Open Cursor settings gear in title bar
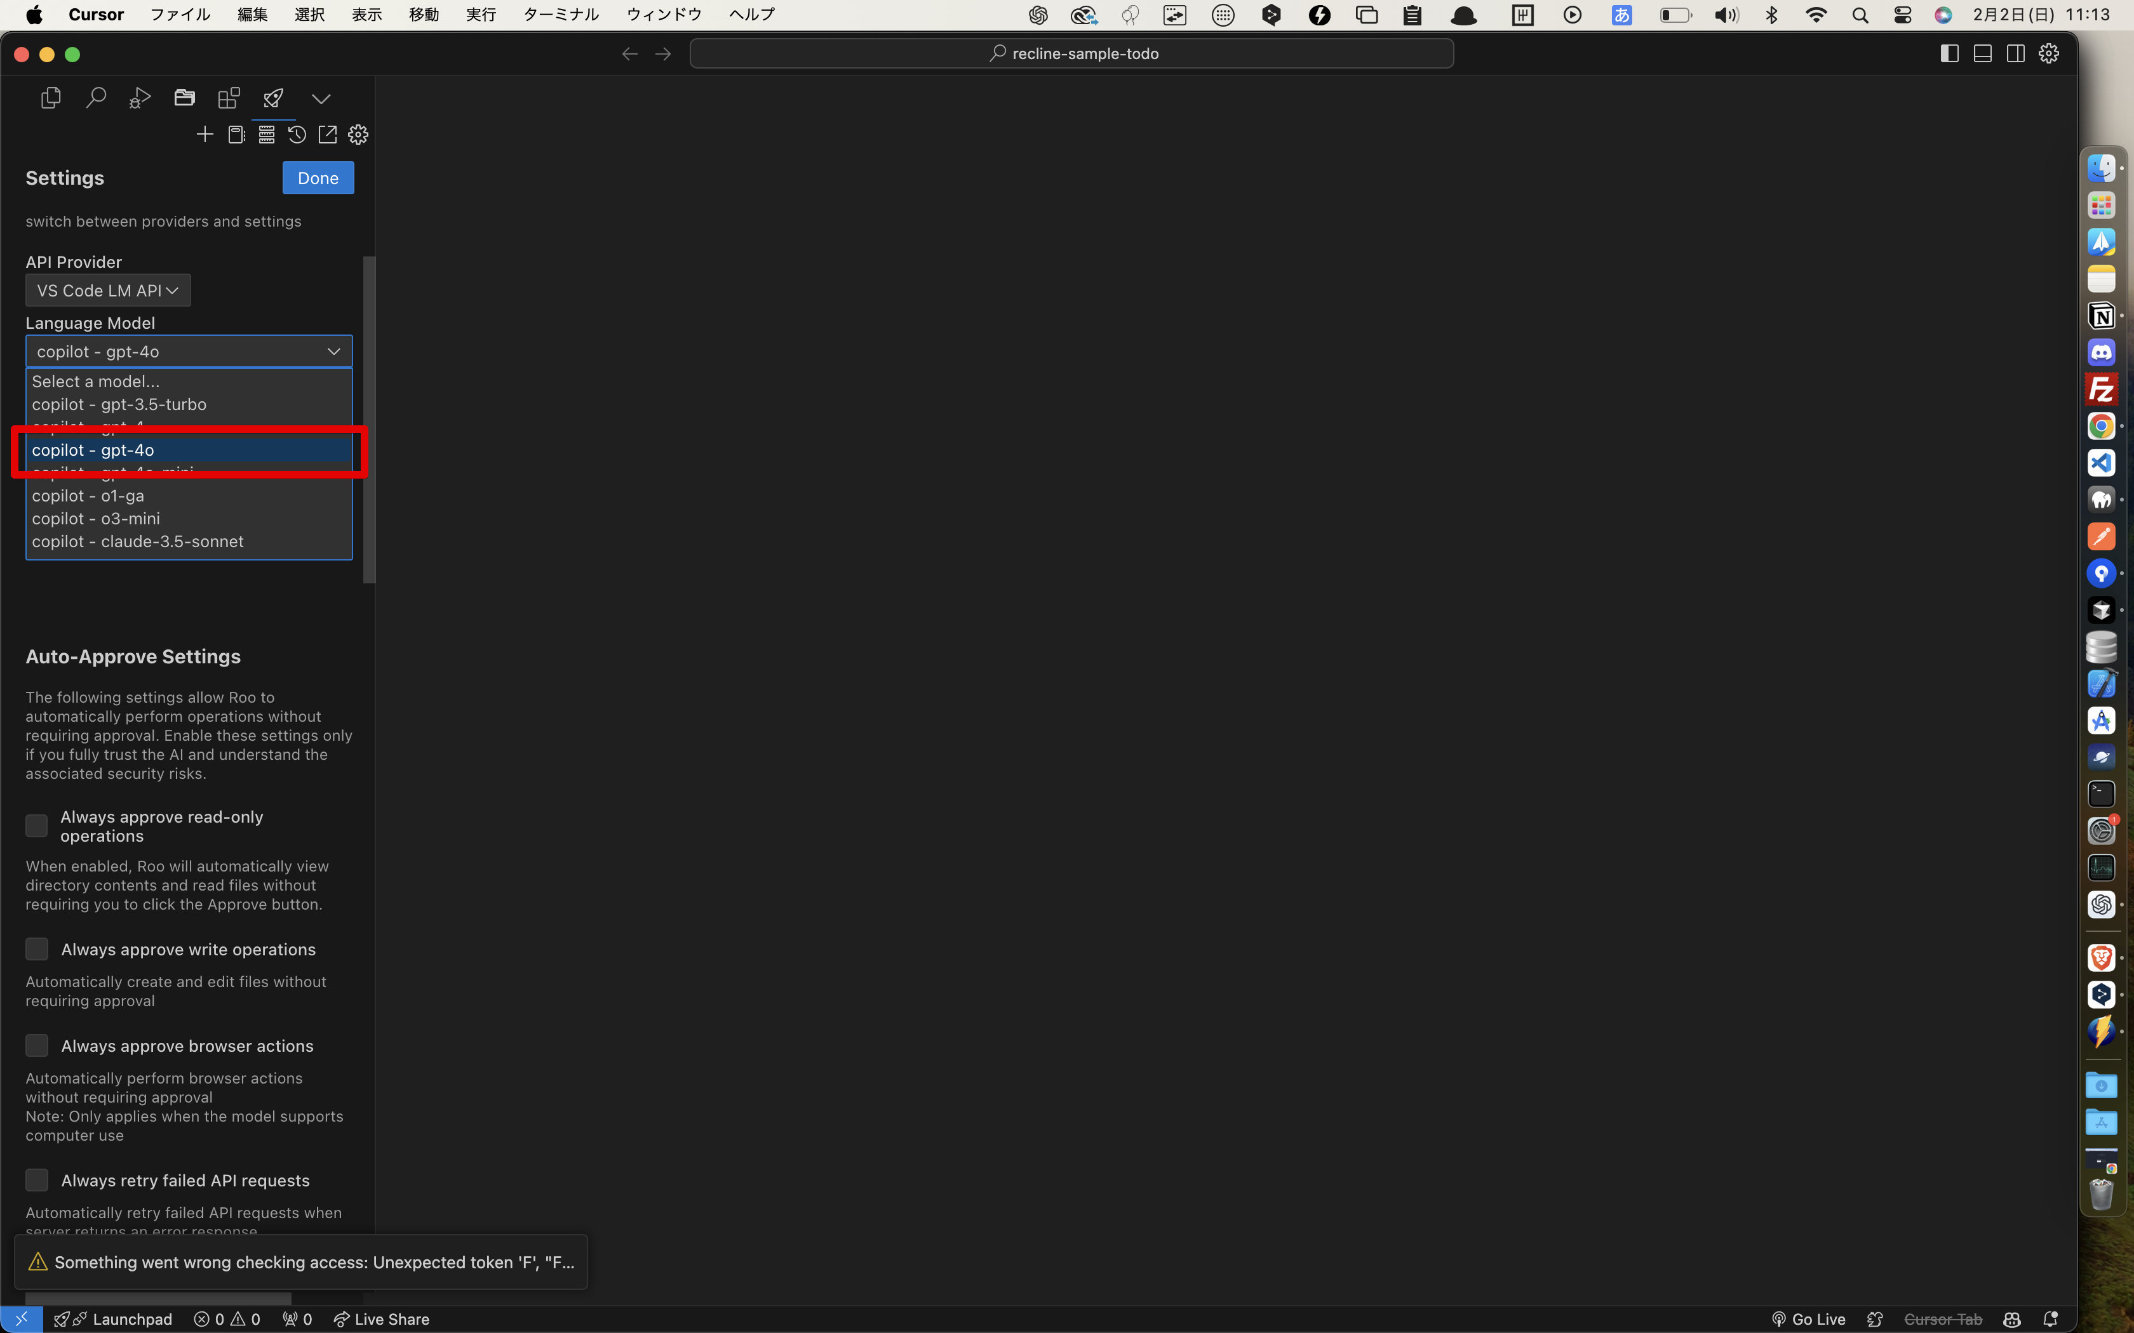Image resolution: width=2134 pixels, height=1333 pixels. [x=2048, y=54]
